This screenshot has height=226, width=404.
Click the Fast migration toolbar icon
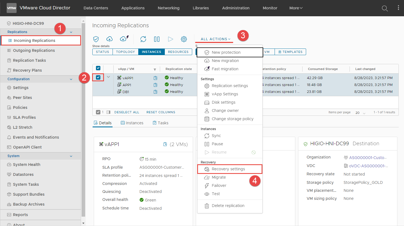(x=124, y=39)
